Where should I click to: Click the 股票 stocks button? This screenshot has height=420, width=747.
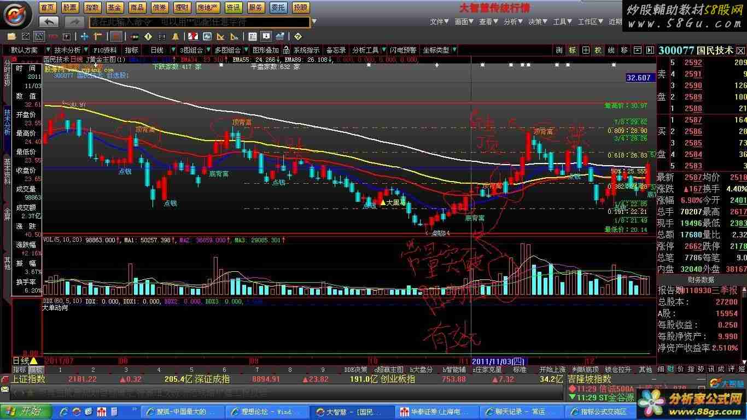[x=70, y=8]
